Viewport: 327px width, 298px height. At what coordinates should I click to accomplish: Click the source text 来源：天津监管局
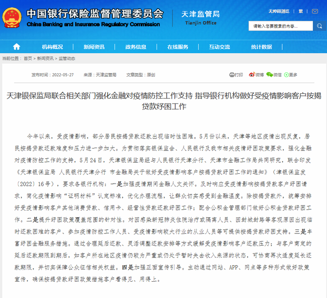(x=100, y=75)
